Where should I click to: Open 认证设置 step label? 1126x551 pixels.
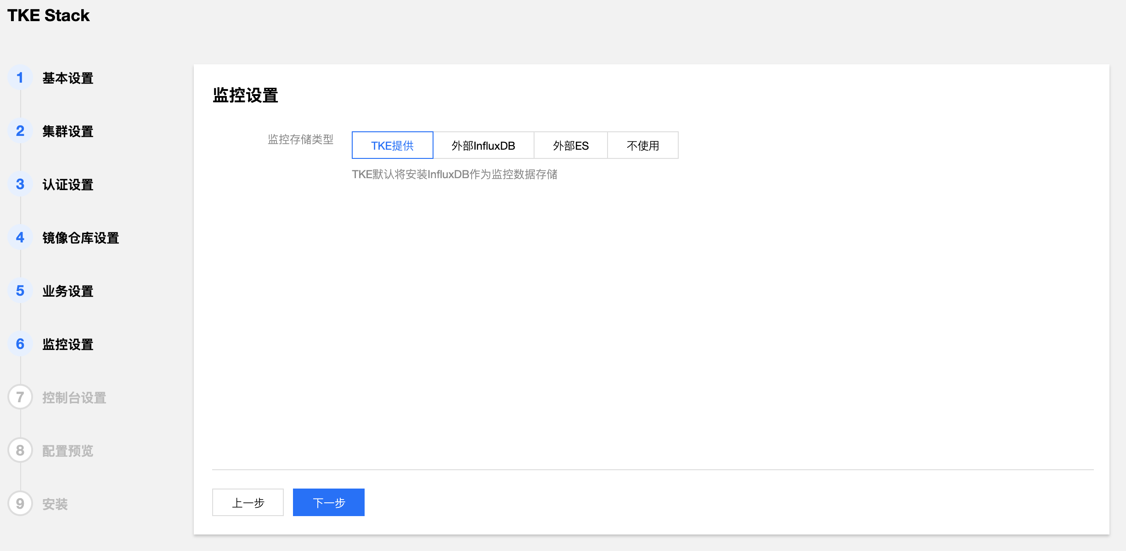click(x=68, y=185)
